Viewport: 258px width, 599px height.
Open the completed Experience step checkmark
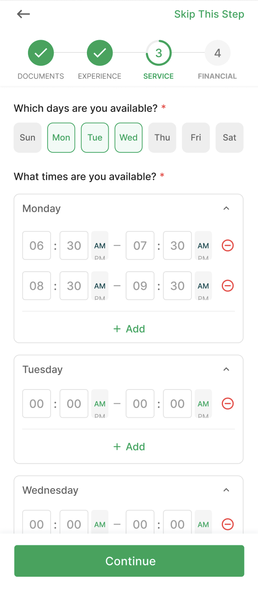100,53
